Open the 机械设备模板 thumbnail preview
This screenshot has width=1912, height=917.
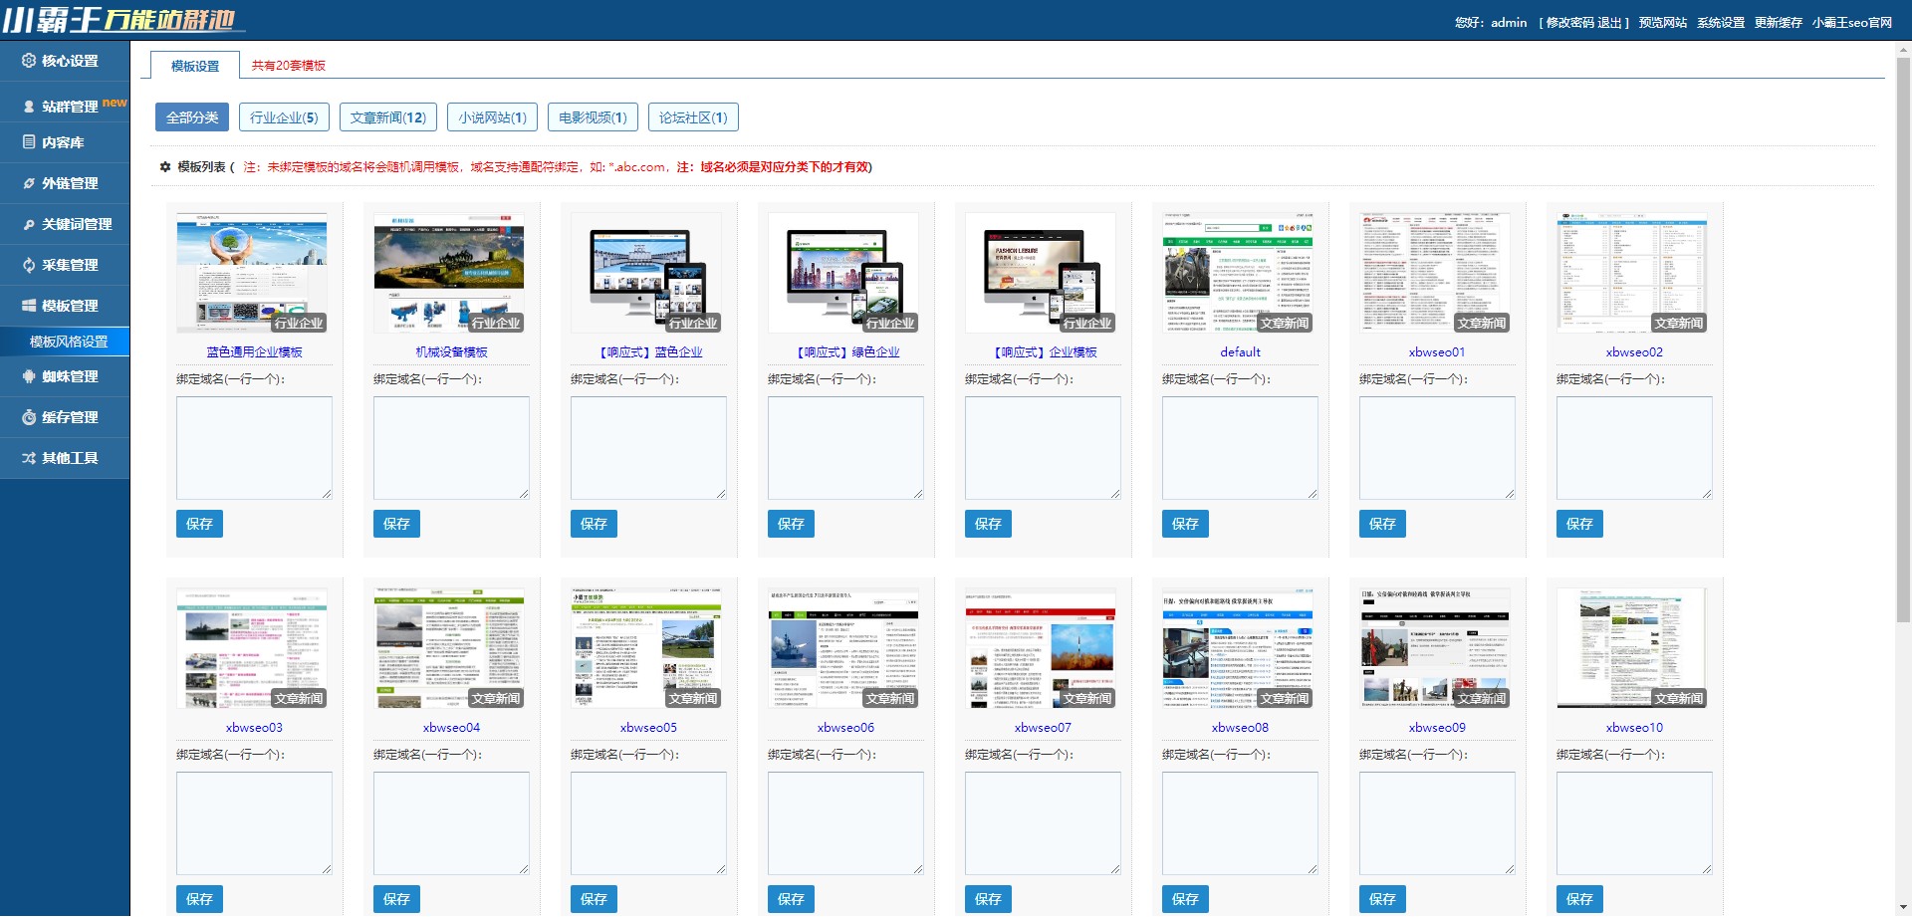pyautogui.click(x=449, y=273)
